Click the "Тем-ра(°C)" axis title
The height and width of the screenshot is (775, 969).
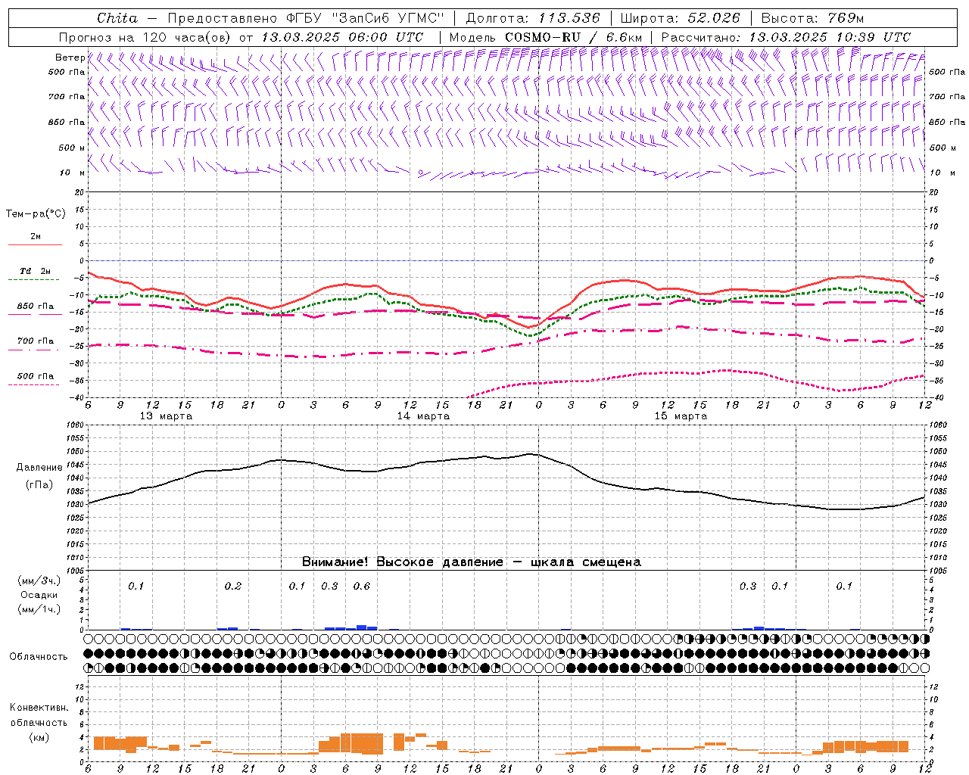[36, 214]
